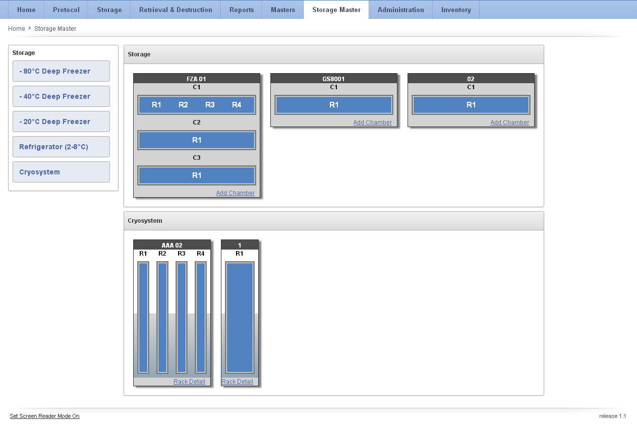637x424 pixels.
Task: Select vertical rack R2 in AAA 02
Action: [162, 318]
